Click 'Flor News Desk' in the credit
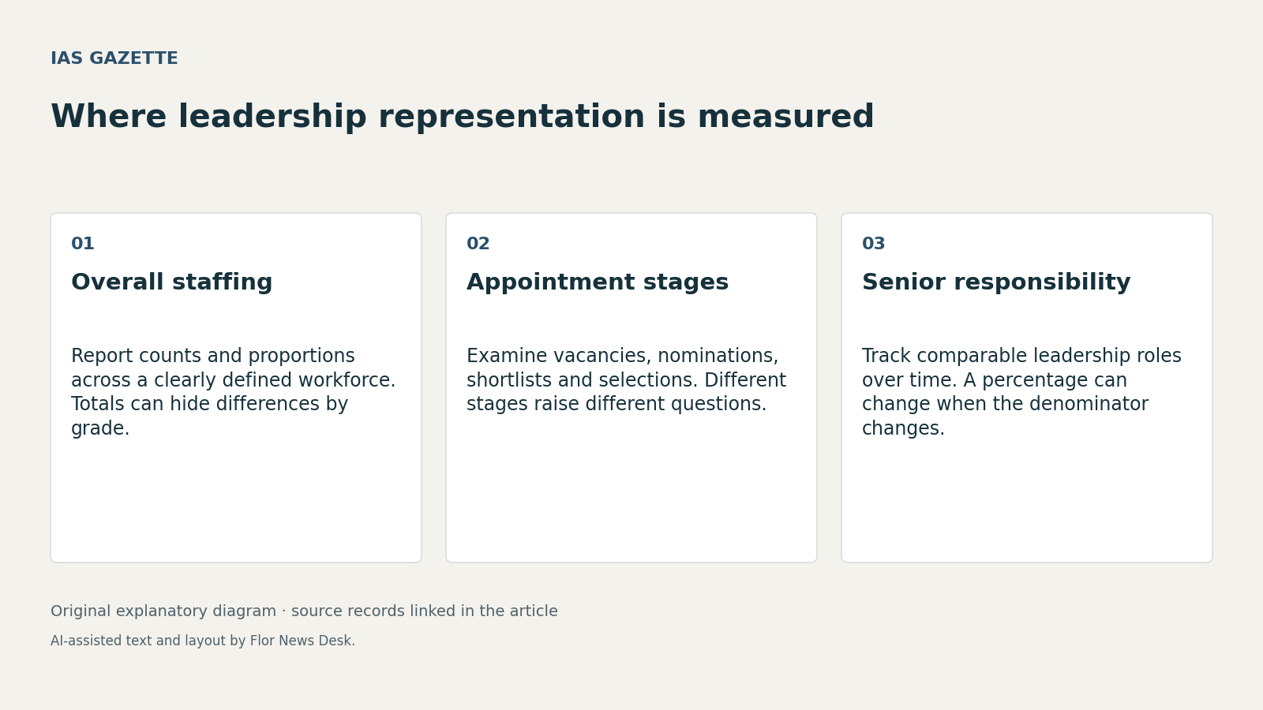Viewport: 1263px width, 710px height. coord(301,641)
